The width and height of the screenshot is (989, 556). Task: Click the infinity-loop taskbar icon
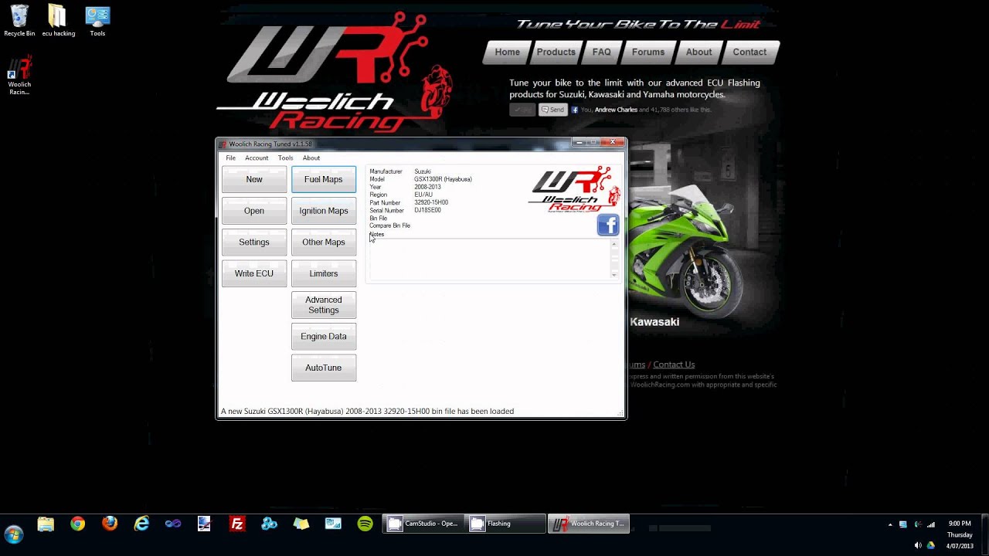(x=173, y=524)
